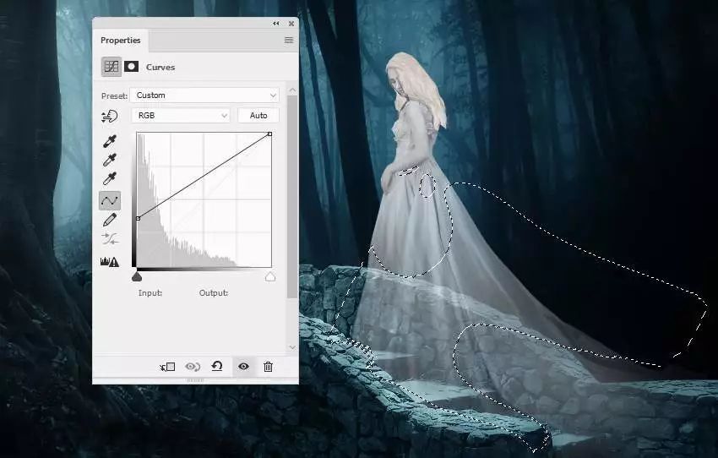Pick the gray point eyedropper
718x458 pixels.
[x=110, y=160]
